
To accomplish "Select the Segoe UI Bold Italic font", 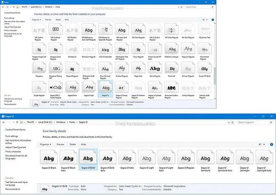I will [x=107, y=157].
